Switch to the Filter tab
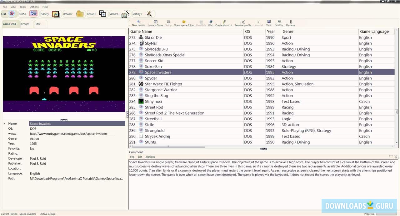 coord(37,24)
